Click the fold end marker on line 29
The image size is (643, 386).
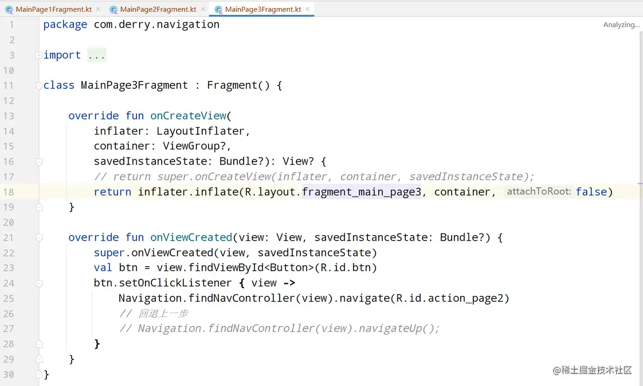tap(39, 359)
